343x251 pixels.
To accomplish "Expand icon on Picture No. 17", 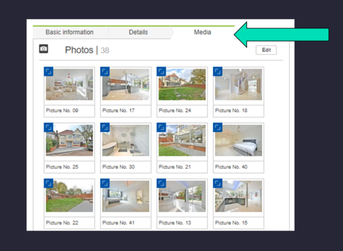I will click(105, 71).
